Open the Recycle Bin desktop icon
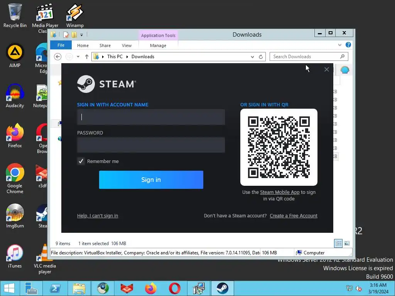This screenshot has width=395, height=296. (x=15, y=15)
